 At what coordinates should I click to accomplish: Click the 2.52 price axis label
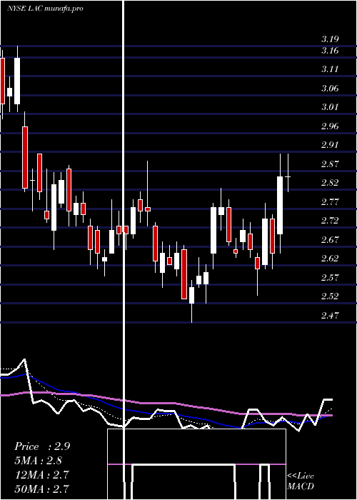click(x=330, y=296)
